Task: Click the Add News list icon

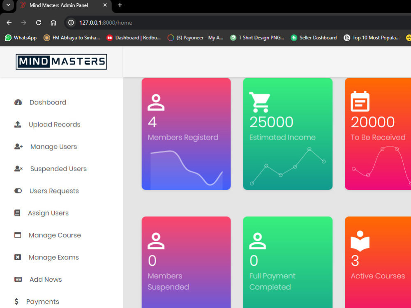Action: (x=18, y=279)
